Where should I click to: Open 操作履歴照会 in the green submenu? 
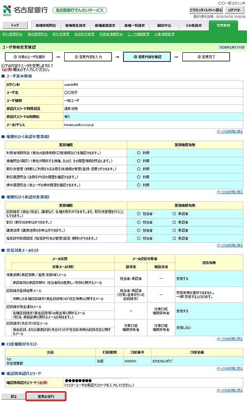(x=37, y=34)
